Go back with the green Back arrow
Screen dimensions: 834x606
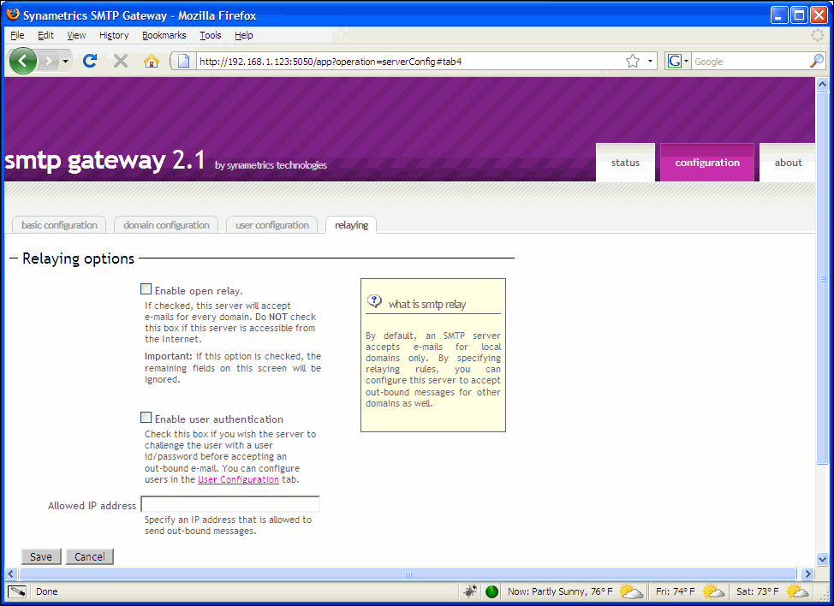(x=22, y=61)
